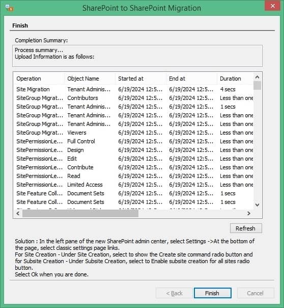Close the SharePoint to SharePoint Migration window
The image size is (284, 308).
(x=272, y=6)
